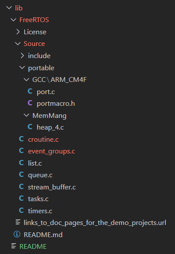Image resolution: width=175 pixels, height=254 pixels.
Task: Open event_groups.c file
Action: [x=51, y=151]
